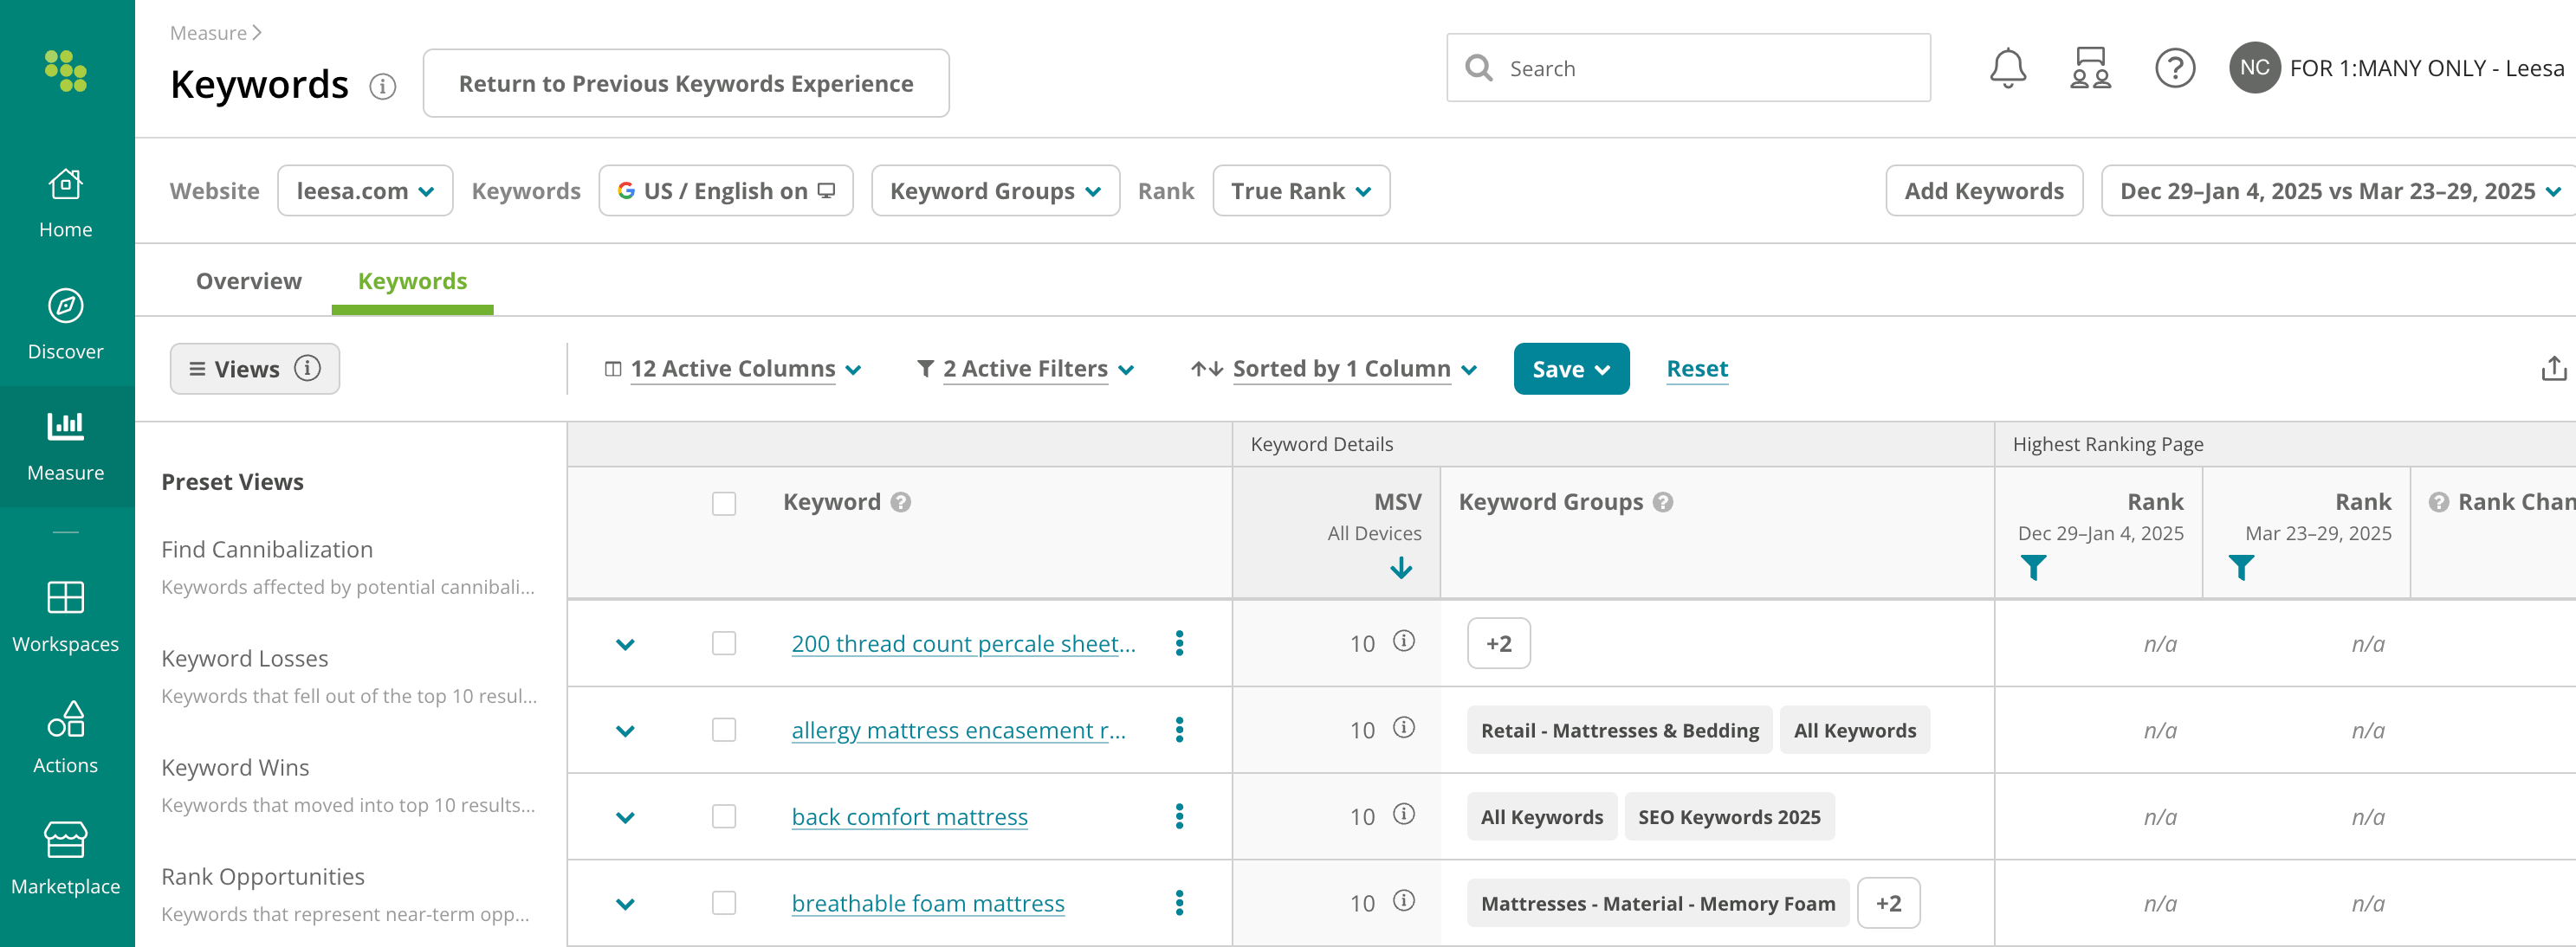The height and width of the screenshot is (947, 2576).
Task: Show MSV info for breathable foam mattress
Action: (1403, 901)
